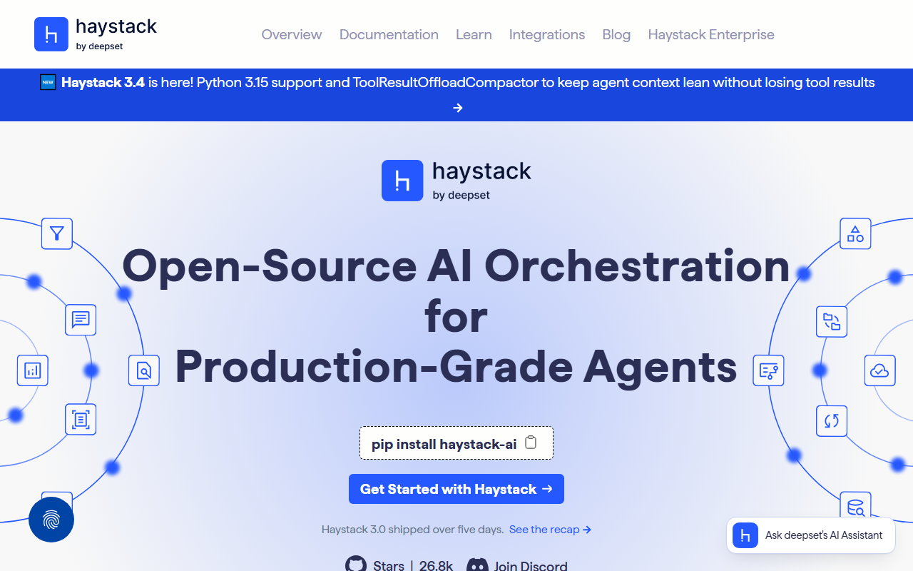
Task: Click the pip install haystack-ai text
Action: [444, 444]
